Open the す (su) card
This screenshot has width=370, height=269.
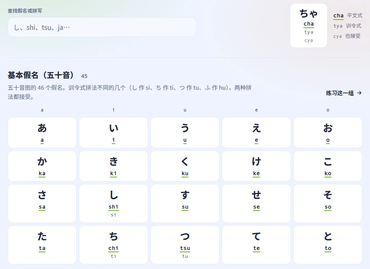click(185, 203)
